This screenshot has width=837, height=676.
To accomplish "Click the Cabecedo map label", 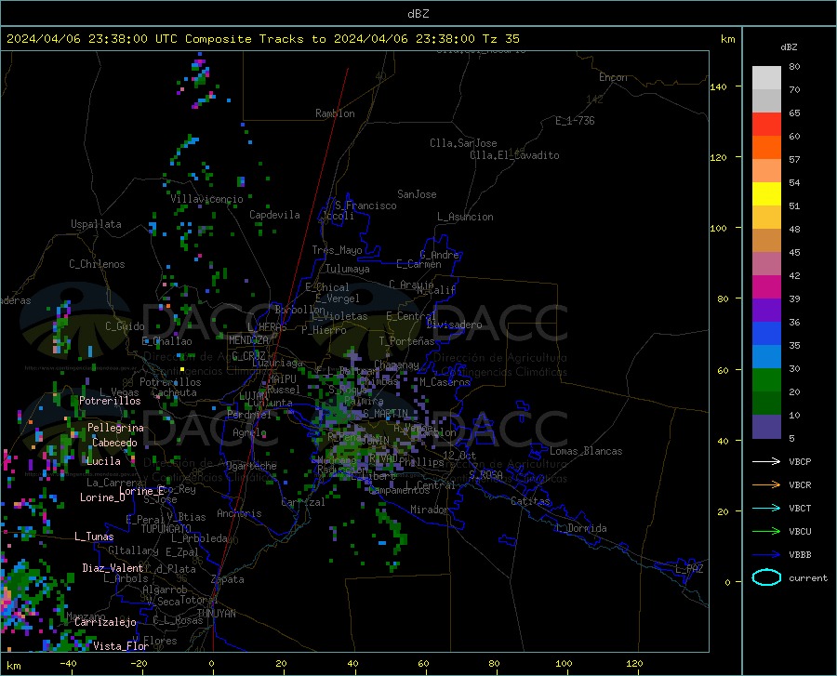I will point(114,443).
